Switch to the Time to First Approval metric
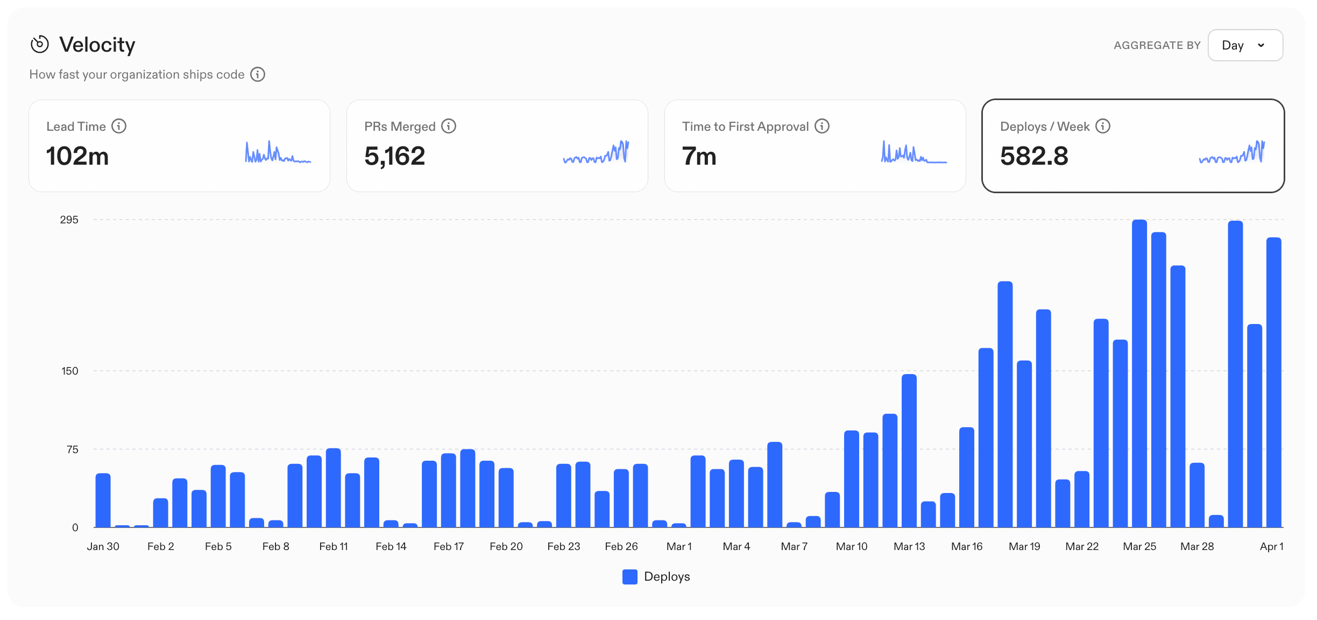1317x620 pixels. (815, 145)
